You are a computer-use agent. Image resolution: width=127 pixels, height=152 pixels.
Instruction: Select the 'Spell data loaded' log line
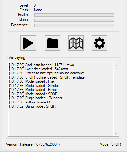pyautogui.click(x=41, y=65)
